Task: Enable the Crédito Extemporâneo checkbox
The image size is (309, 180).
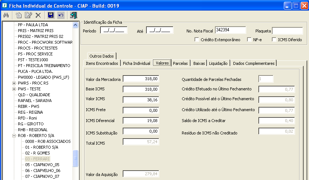Action: click(197, 40)
